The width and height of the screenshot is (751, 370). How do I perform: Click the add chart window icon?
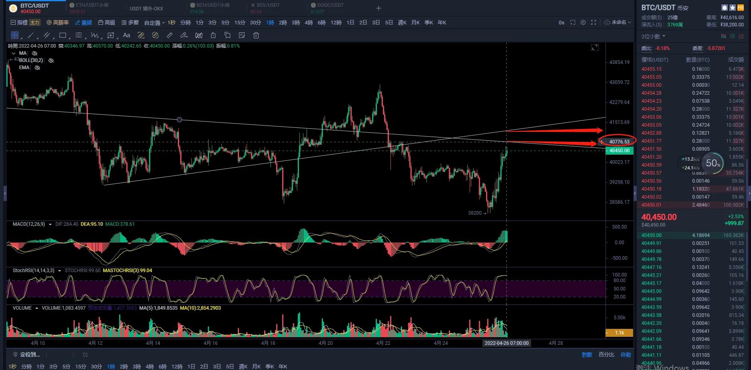573,22
